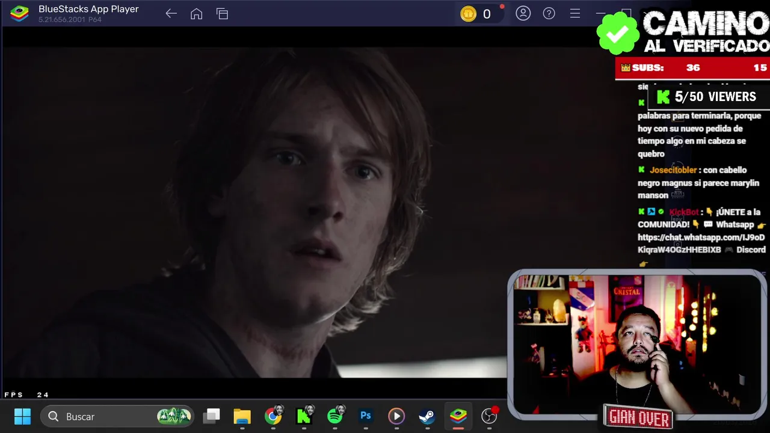Click the Josecitobler username in chat

pos(673,170)
